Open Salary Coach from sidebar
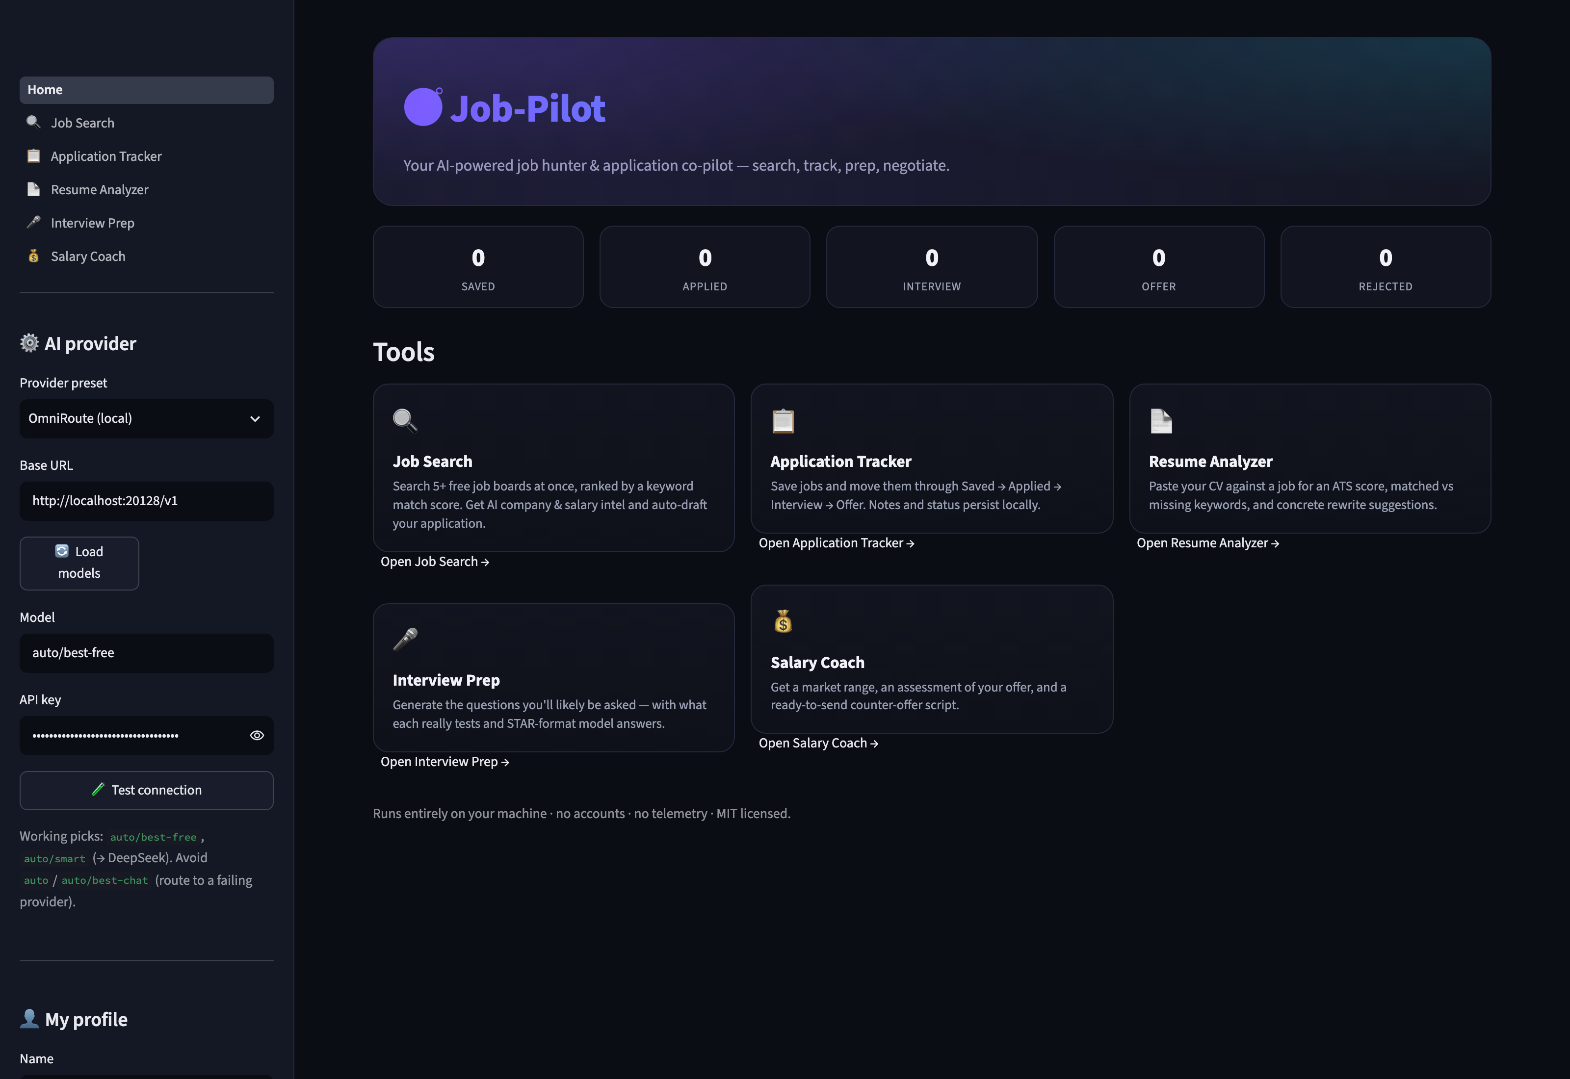1570x1079 pixels. point(147,256)
